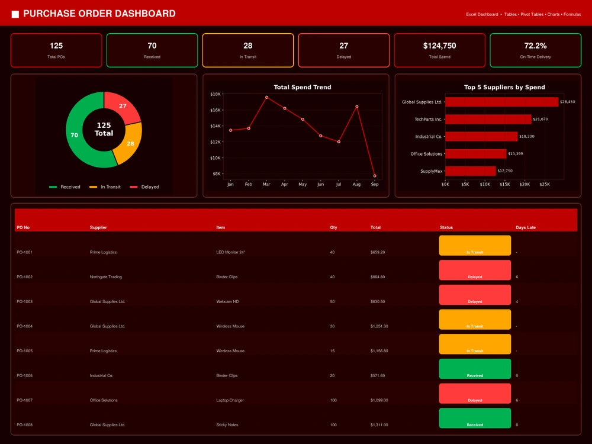The width and height of the screenshot is (592, 444).
Task: Open the Pivot Tables header link
Action: coord(532,14)
